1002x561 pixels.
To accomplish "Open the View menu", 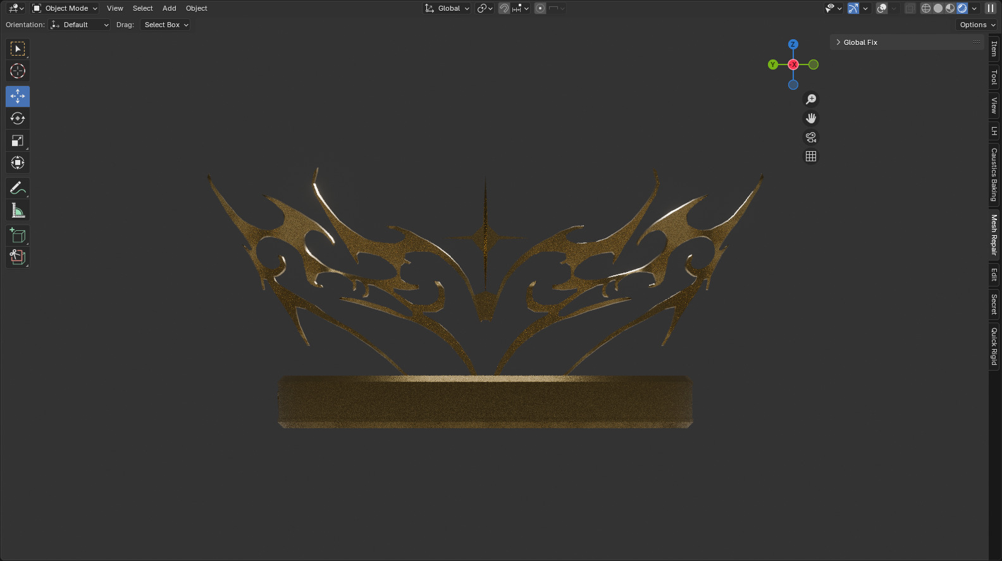I will click(x=115, y=8).
